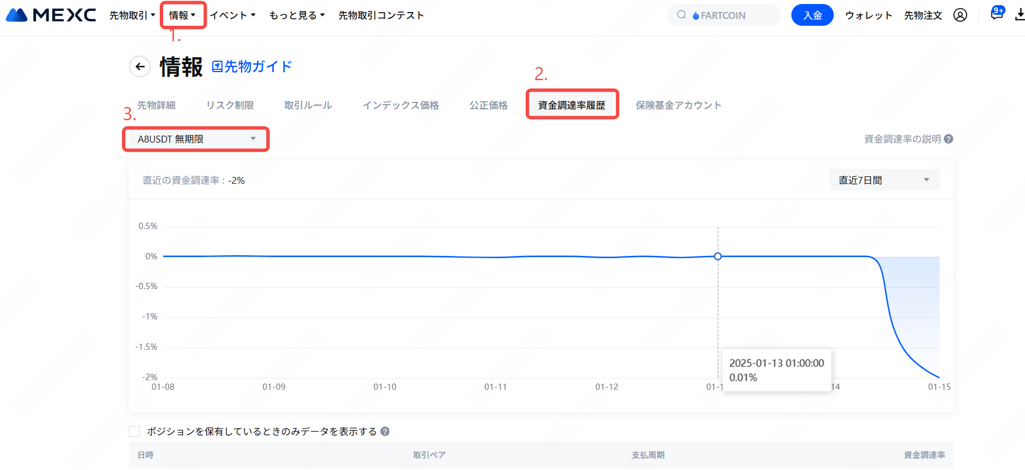Expand the 先物取引 navigation menu
The width and height of the screenshot is (1025, 470).
(132, 15)
